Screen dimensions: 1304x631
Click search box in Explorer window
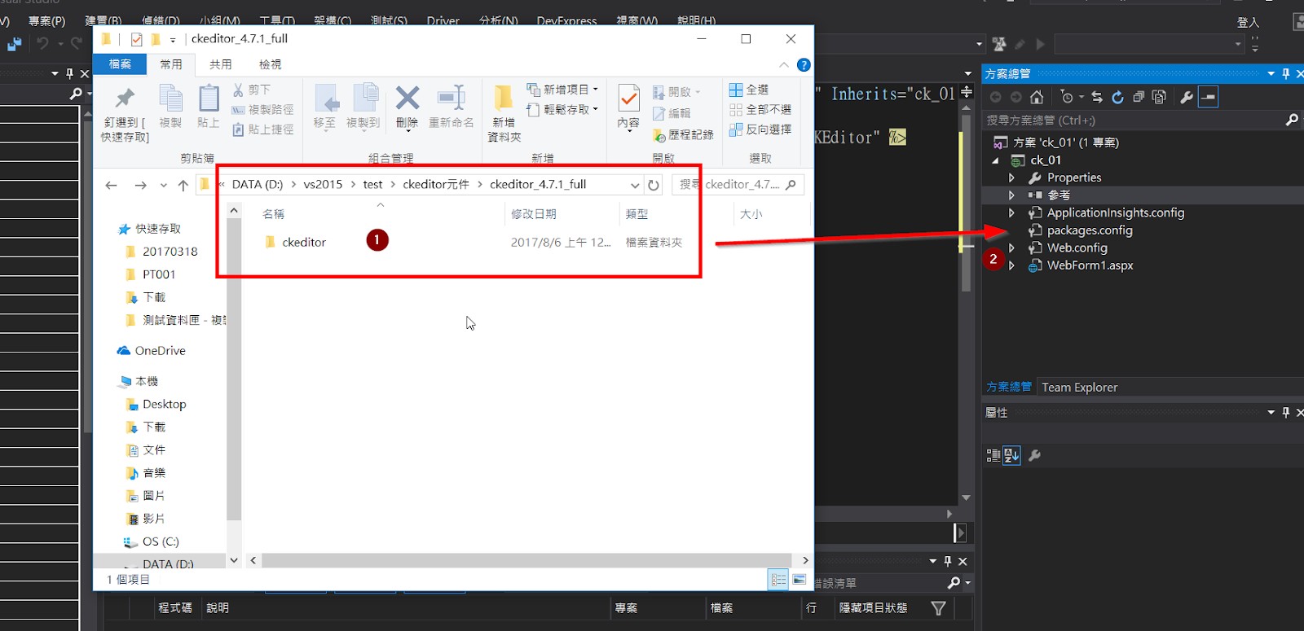click(x=738, y=185)
